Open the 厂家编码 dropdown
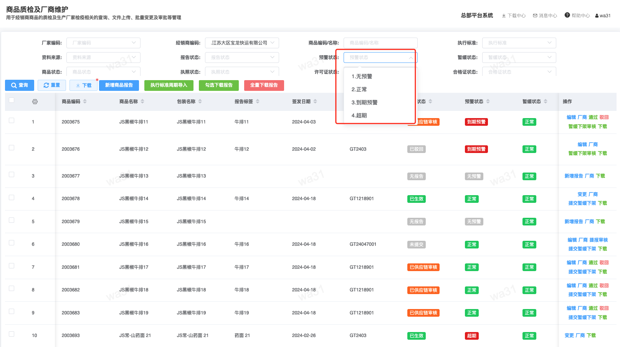 (x=103, y=43)
